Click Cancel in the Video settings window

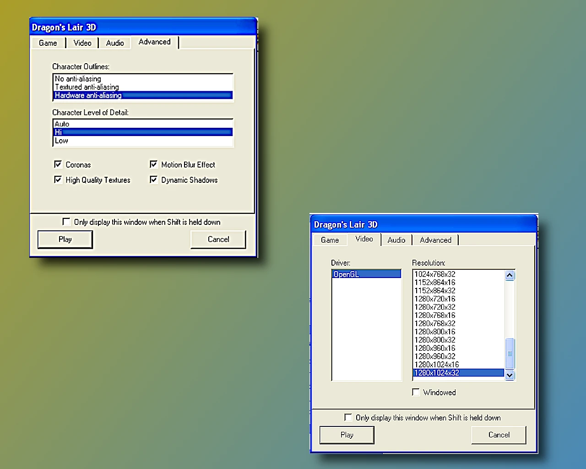[499, 435]
